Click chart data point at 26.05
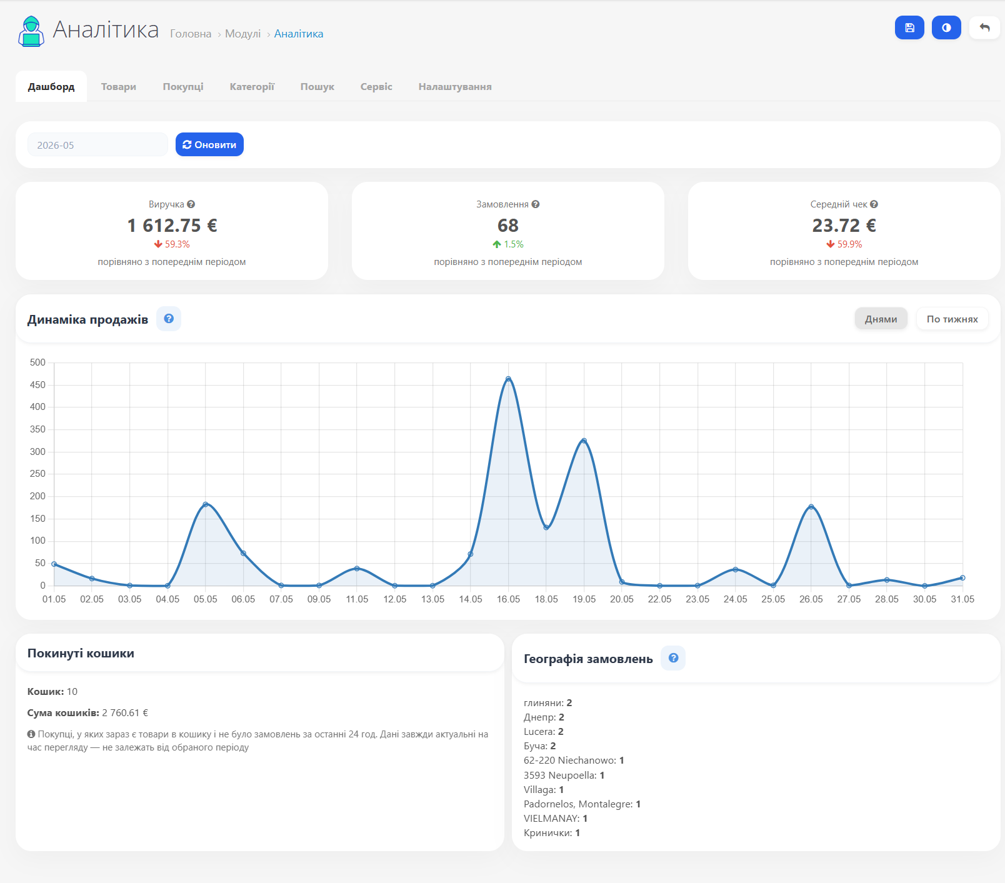Screen dimensions: 1005x883 (x=811, y=507)
